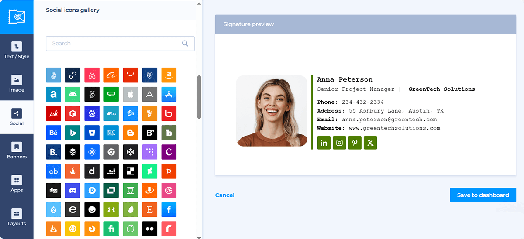Open the Layouts sidebar tab
The height and width of the screenshot is (239, 524).
click(17, 218)
